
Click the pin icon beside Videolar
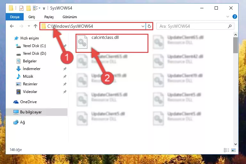click(65, 92)
